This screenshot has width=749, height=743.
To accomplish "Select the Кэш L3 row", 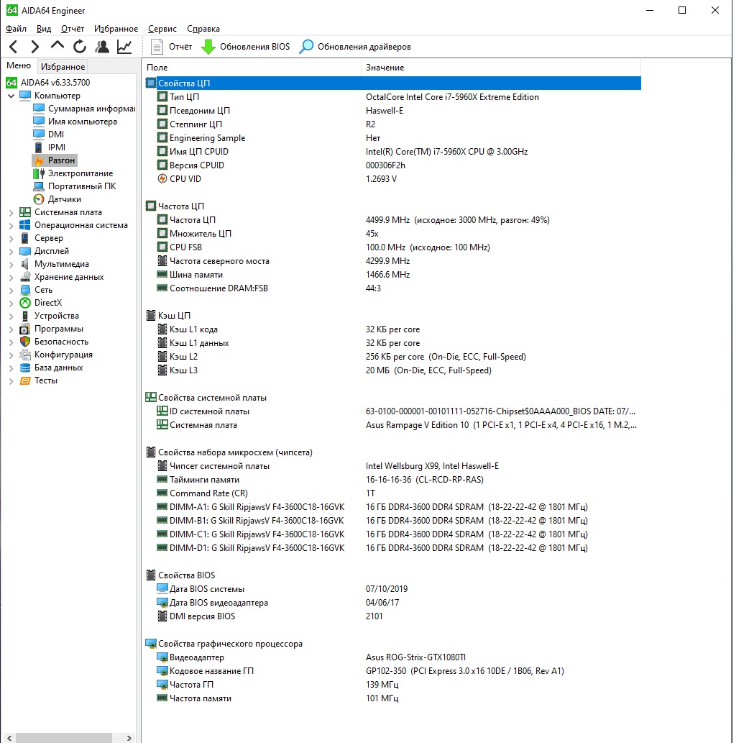I will 392,370.
